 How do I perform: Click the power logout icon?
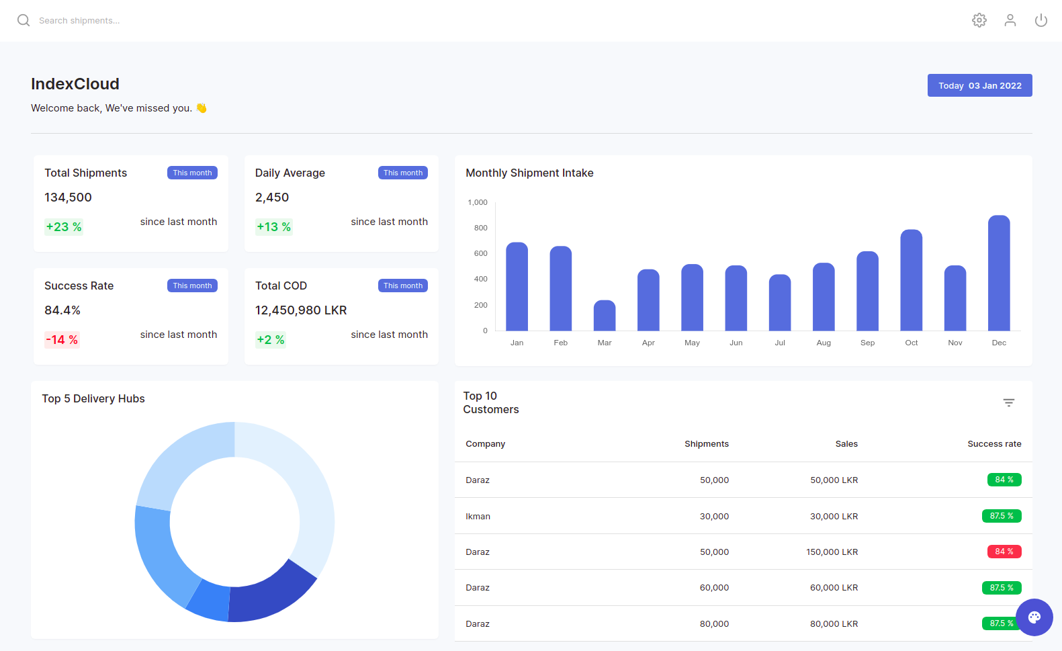click(1041, 20)
